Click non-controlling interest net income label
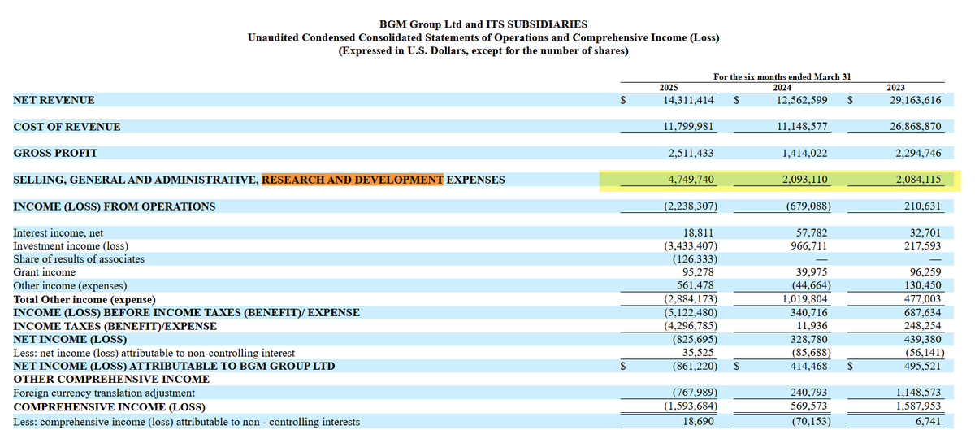 [154, 353]
